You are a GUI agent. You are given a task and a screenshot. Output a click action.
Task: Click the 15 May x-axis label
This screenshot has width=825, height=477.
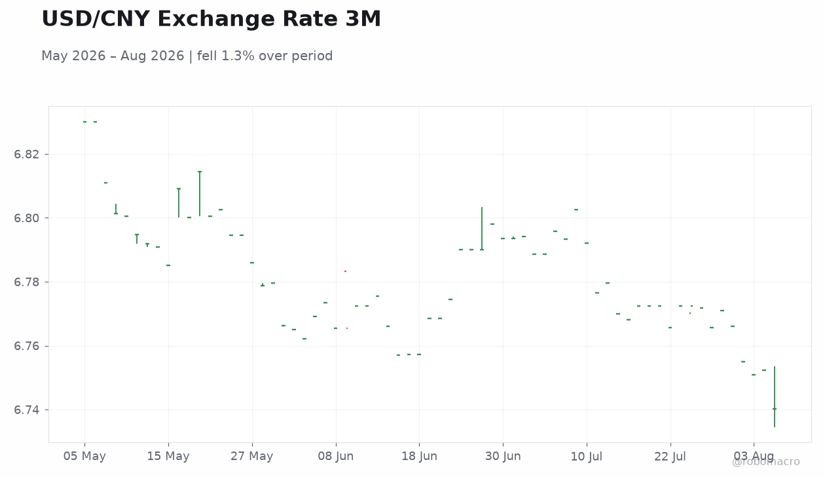click(x=168, y=456)
